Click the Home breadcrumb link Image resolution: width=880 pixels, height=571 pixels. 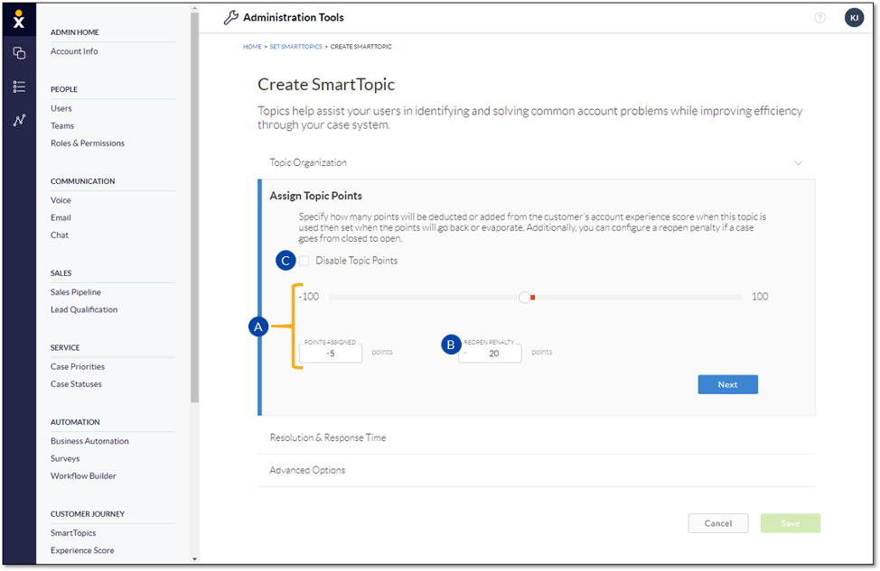(252, 47)
